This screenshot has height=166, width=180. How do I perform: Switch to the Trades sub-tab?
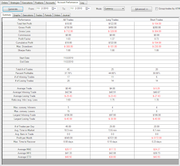(39, 15)
